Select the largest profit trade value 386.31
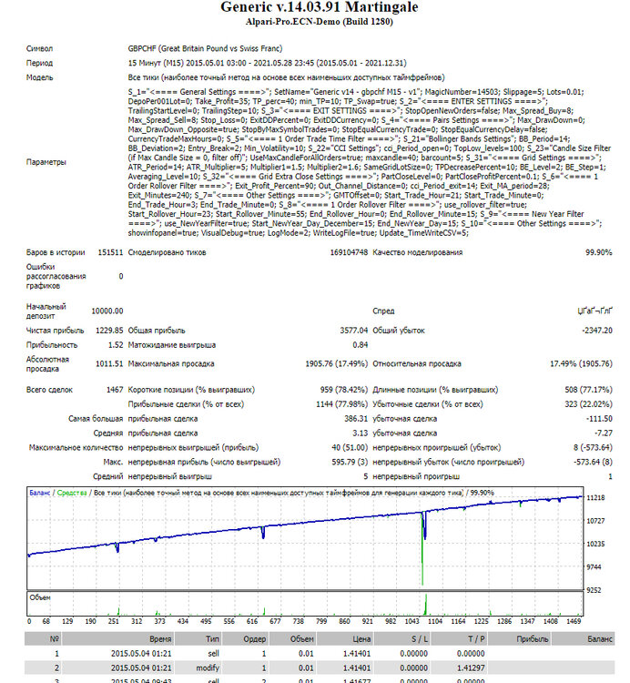Image resolution: width=630 pixels, height=683 pixels. click(356, 419)
